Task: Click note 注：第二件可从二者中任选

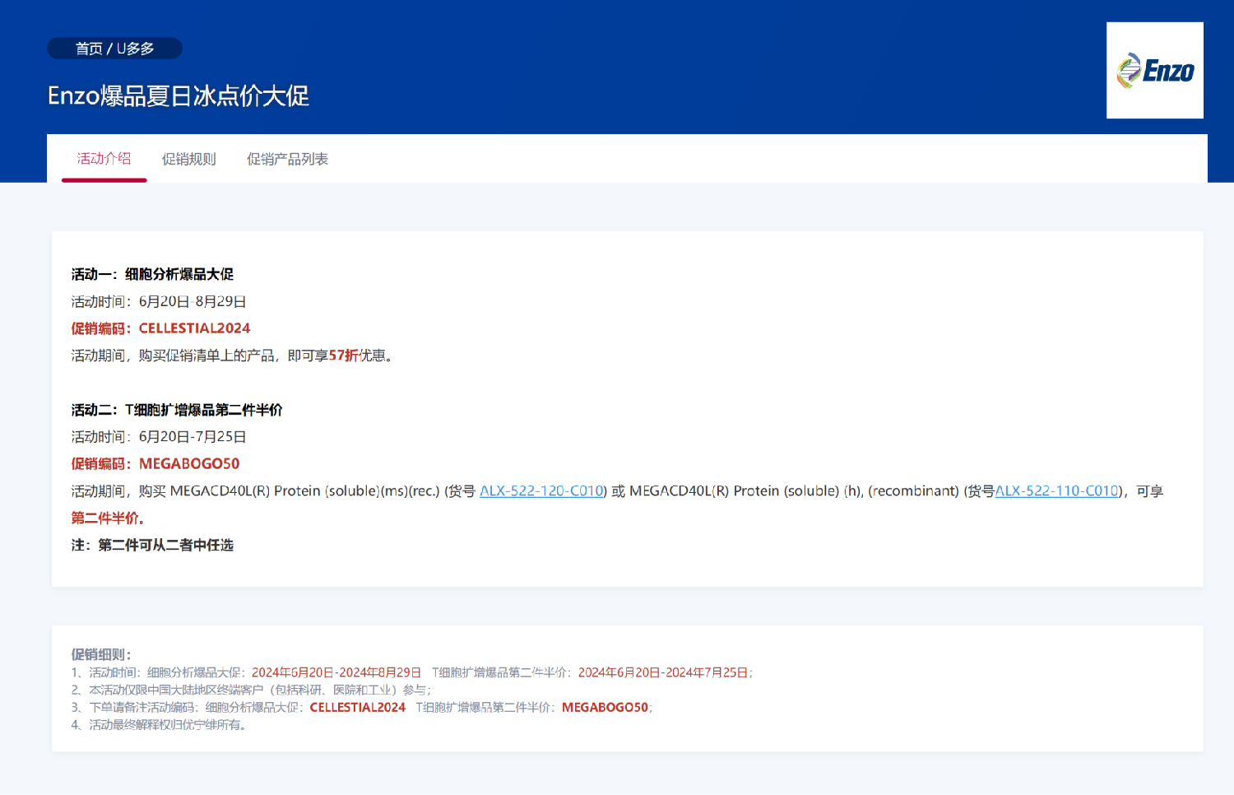Action: (x=152, y=546)
